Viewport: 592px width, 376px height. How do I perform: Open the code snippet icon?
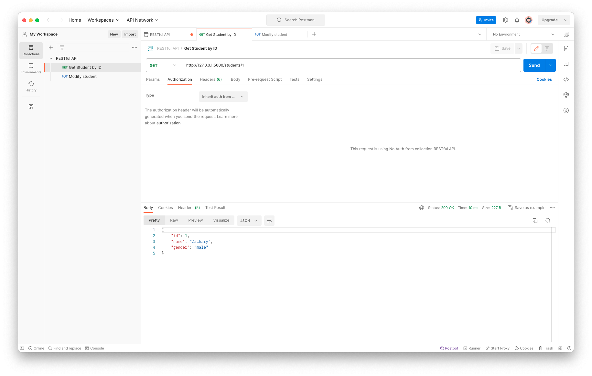[566, 79]
